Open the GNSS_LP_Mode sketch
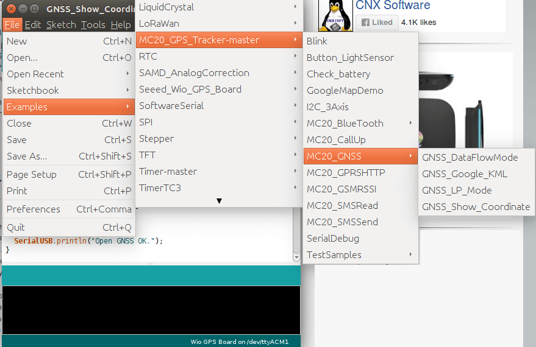 [x=476, y=190]
